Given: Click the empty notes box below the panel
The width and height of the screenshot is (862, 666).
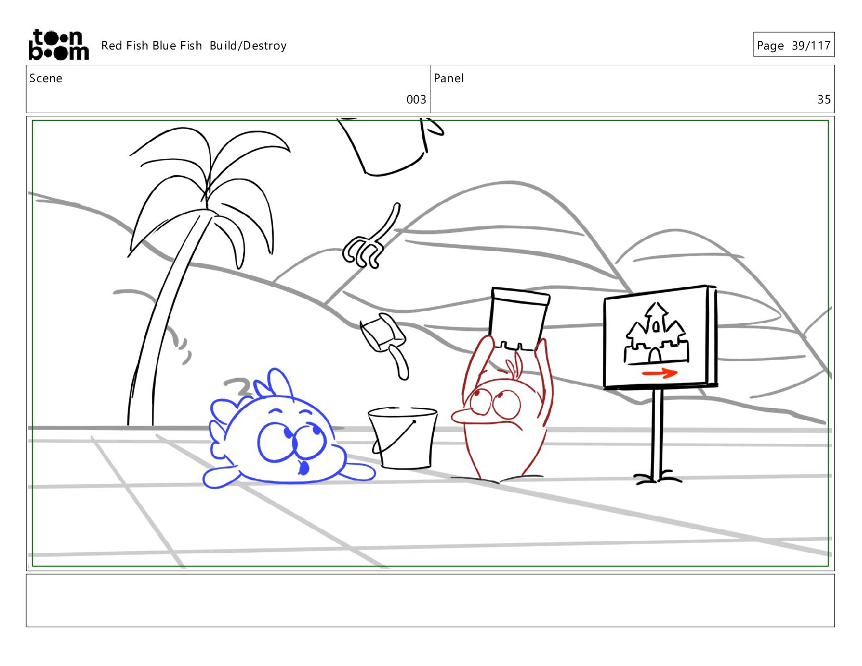Looking at the screenshot, I should [x=430, y=600].
